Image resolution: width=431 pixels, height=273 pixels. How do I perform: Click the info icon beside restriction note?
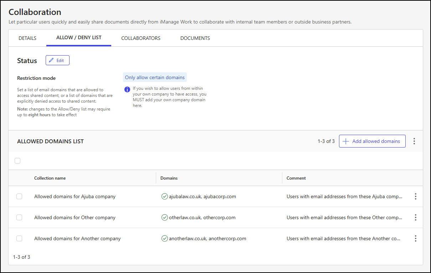pyautogui.click(x=127, y=89)
